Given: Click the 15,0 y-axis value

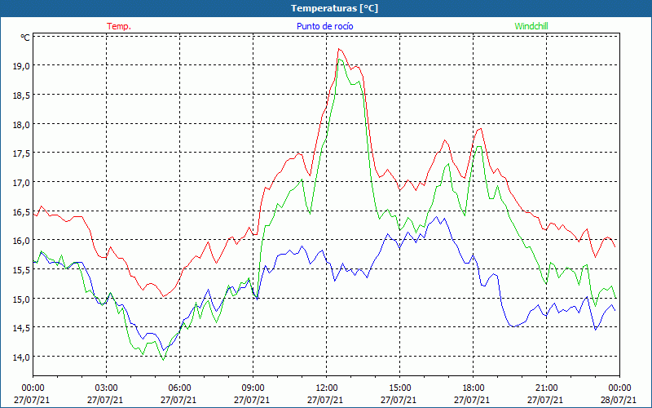Looking at the screenshot, I should tap(23, 299).
